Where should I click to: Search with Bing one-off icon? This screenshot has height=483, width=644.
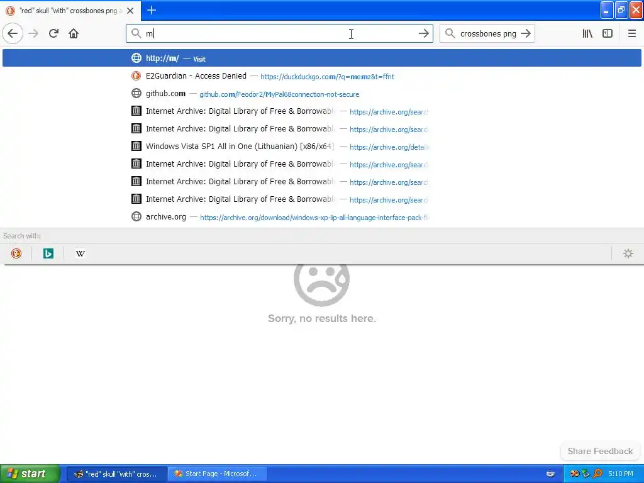48,253
